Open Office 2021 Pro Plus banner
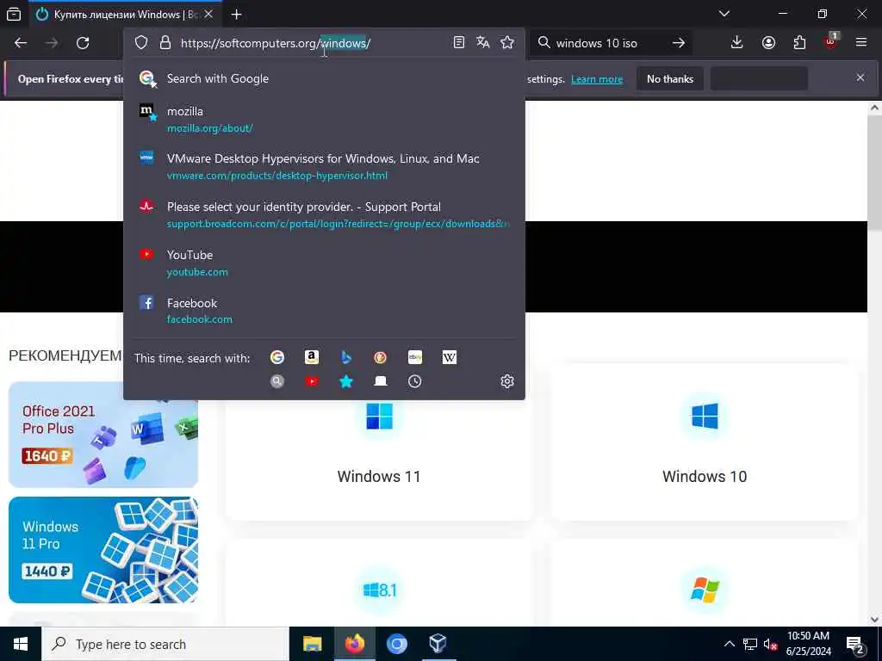Image resolution: width=882 pixels, height=661 pixels. coord(103,435)
